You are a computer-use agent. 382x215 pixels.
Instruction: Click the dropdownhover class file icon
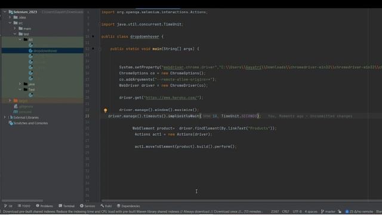[x=30, y=51]
